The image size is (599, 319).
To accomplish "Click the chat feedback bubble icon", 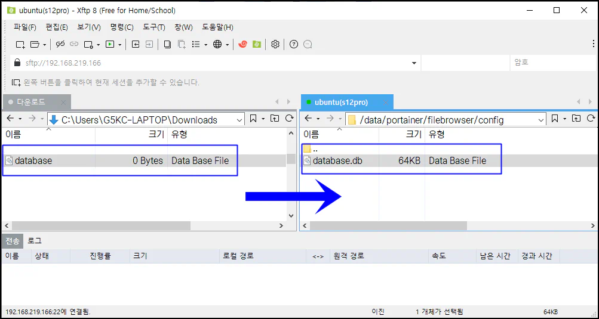I will [x=308, y=45].
